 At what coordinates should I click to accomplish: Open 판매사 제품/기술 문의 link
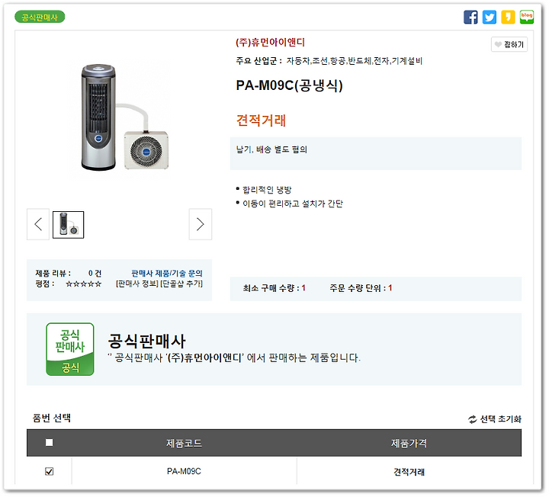click(x=167, y=274)
